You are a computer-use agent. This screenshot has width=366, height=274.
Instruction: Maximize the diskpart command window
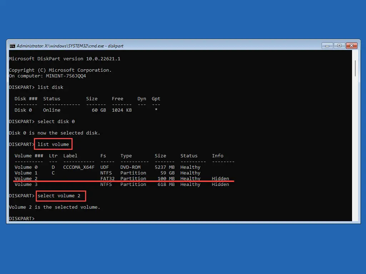tap(339, 46)
